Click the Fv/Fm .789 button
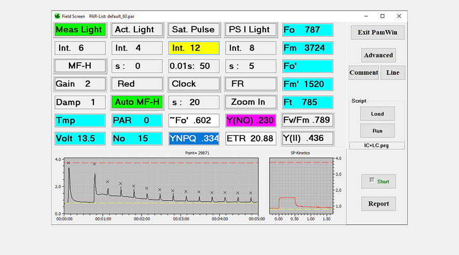 point(308,120)
